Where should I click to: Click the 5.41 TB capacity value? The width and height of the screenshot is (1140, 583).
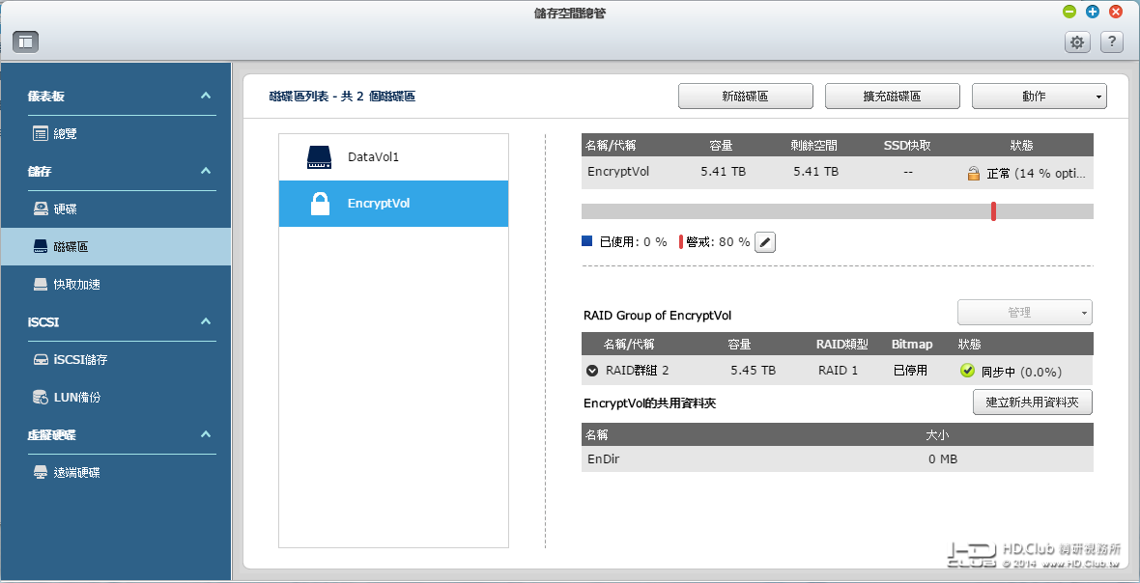(724, 172)
